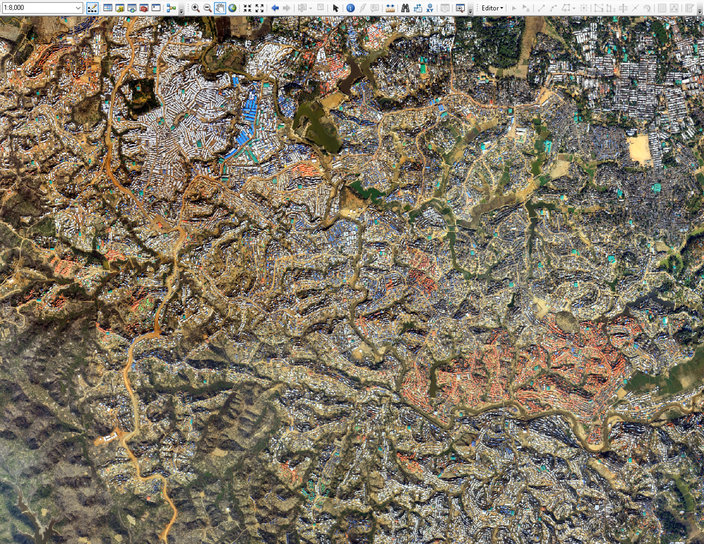
Task: Open the Identify tool
Action: point(350,8)
